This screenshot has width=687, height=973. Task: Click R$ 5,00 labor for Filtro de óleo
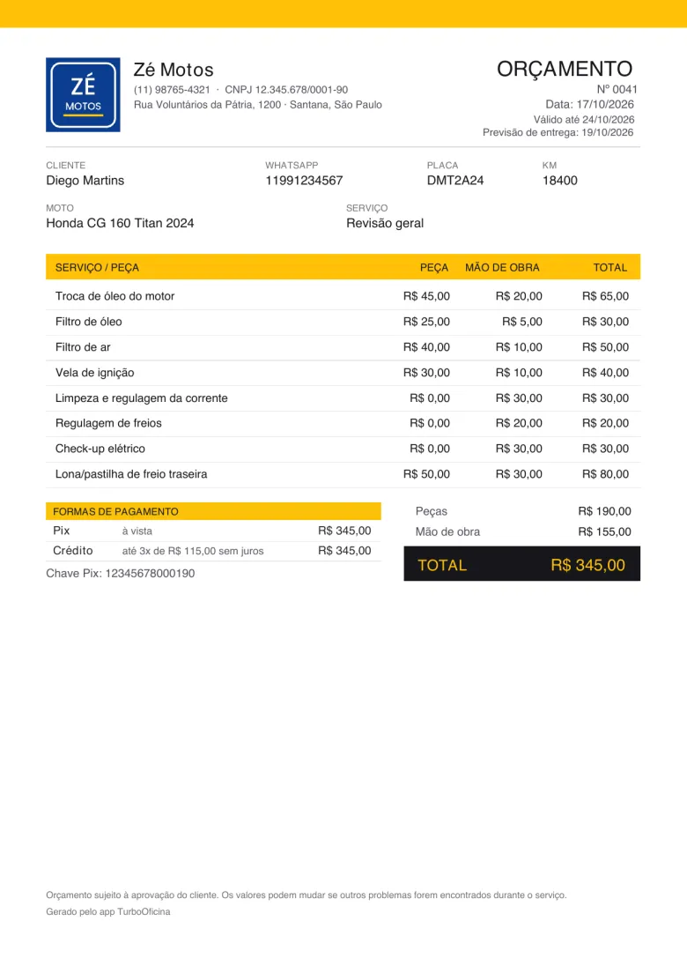click(522, 322)
